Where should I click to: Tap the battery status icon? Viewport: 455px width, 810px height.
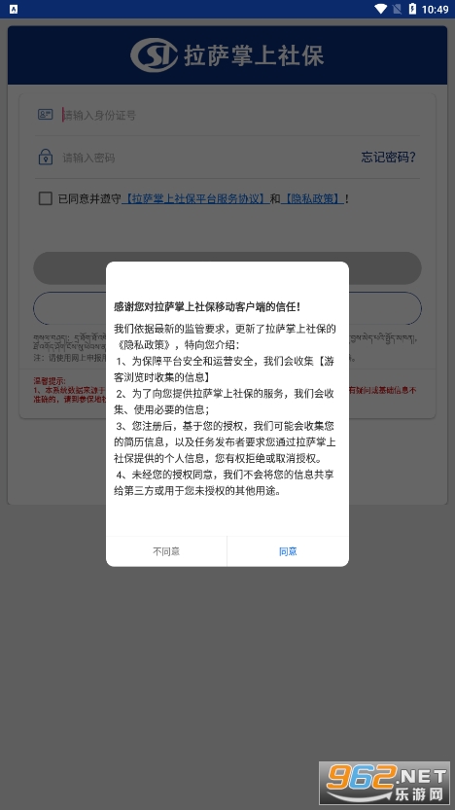pos(412,9)
